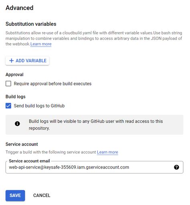The width and height of the screenshot is (190, 205).
Task: Click the build logs visibility notice text
Action: pyautogui.click(x=96, y=125)
